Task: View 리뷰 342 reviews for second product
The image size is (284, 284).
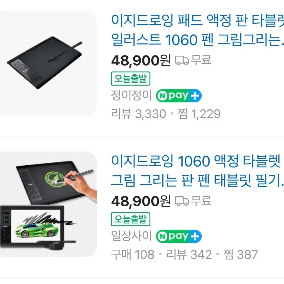Action: 189,254
